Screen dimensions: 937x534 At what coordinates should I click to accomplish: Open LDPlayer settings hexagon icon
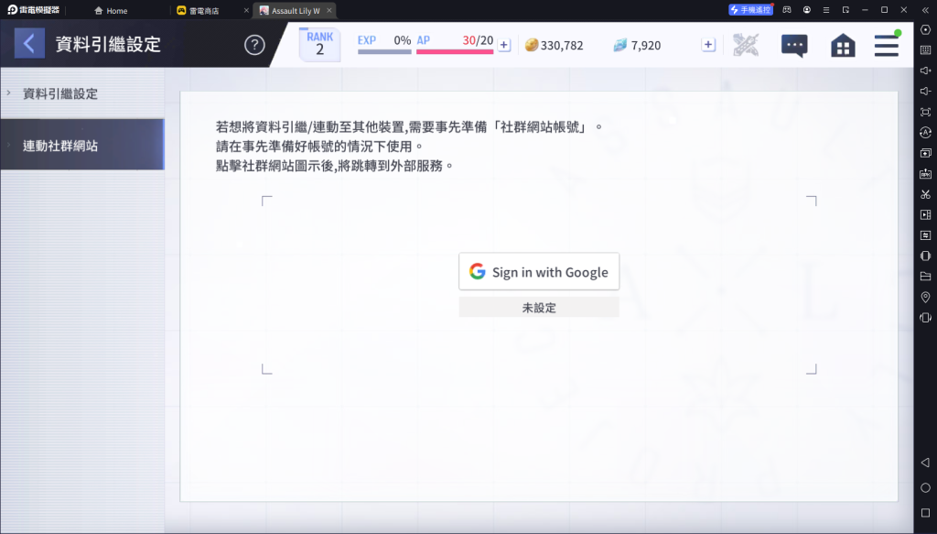[x=926, y=30]
